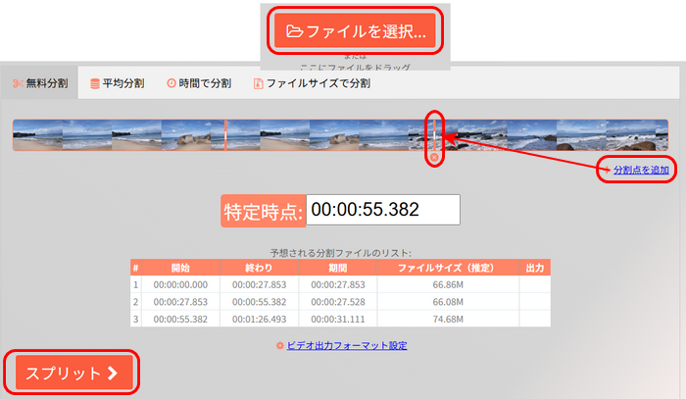
Task: Click the stack icon beside 平均分割
Action: pyautogui.click(x=94, y=83)
